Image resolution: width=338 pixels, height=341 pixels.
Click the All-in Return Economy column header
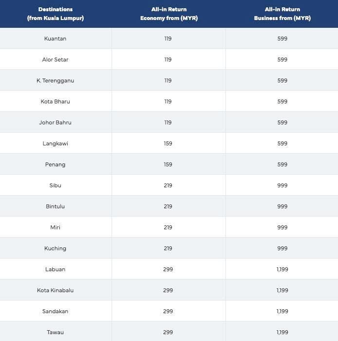(169, 14)
